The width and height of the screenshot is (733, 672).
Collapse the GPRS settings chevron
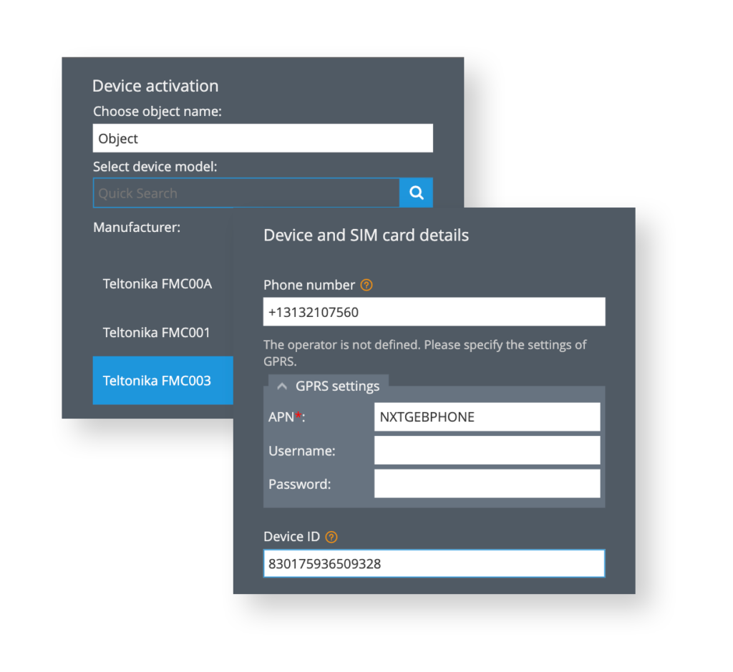pyautogui.click(x=282, y=386)
